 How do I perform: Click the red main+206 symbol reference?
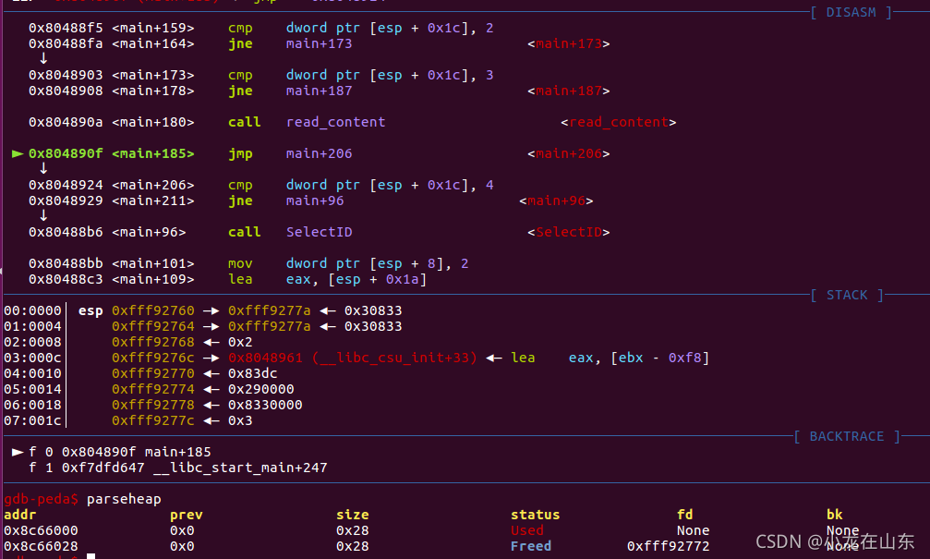point(569,153)
